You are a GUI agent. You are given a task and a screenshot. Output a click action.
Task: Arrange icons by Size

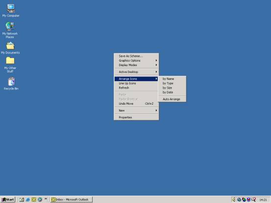click(172, 88)
